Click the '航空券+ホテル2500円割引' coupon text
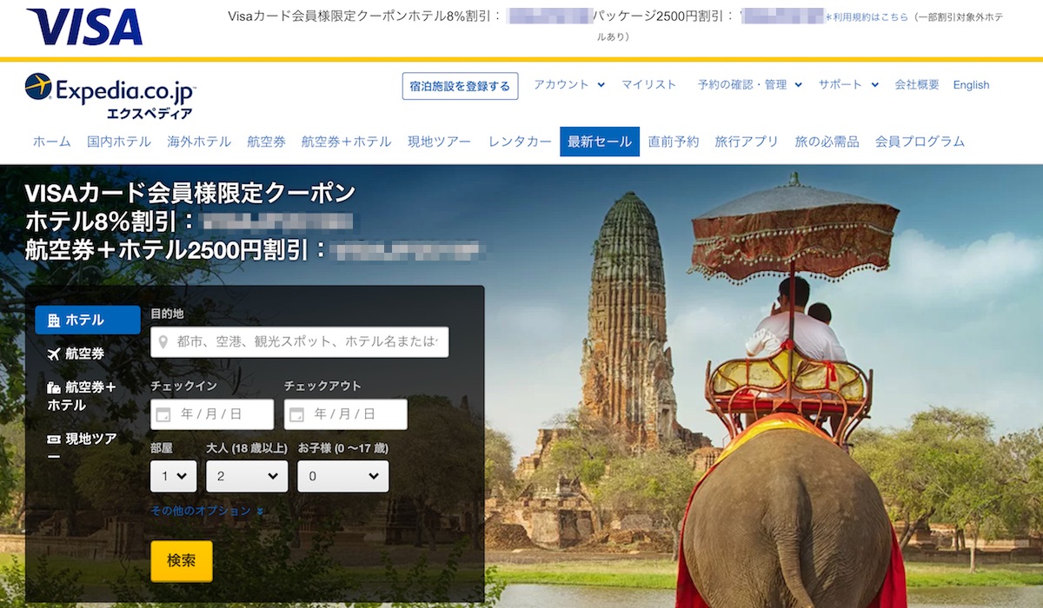Image resolution: width=1043 pixels, height=608 pixels. 176,250
